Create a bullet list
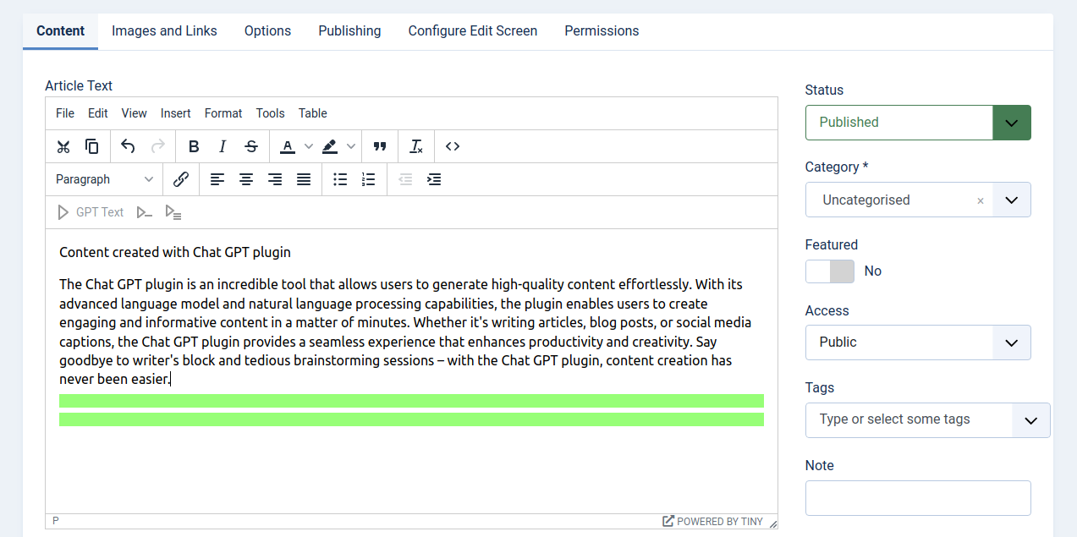 (340, 179)
